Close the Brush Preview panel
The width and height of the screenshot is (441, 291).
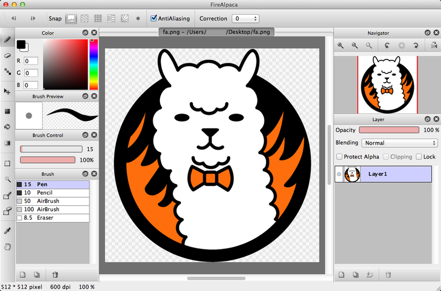94,96
